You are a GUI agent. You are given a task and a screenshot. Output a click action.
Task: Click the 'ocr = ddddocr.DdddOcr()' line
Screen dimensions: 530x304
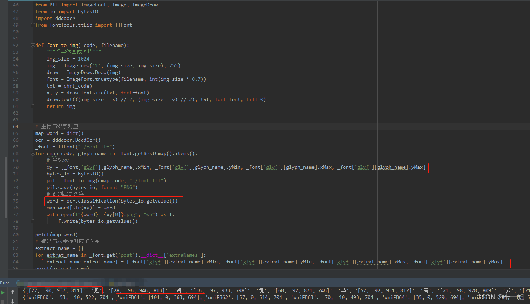68,140
